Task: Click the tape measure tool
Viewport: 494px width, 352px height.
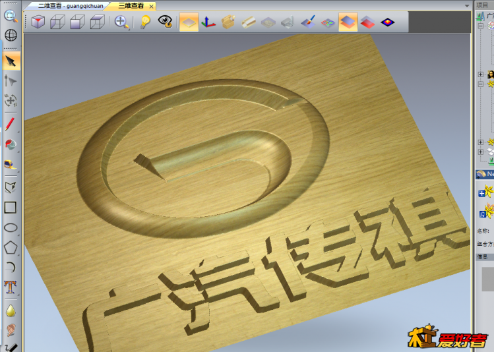Action: [x=11, y=164]
